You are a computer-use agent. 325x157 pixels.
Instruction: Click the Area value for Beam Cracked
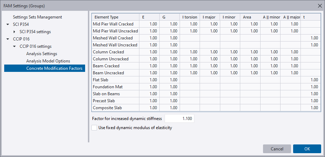point(250,66)
